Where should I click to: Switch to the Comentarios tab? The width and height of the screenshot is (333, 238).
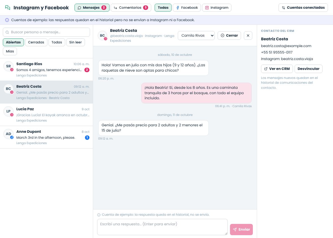[x=131, y=8]
